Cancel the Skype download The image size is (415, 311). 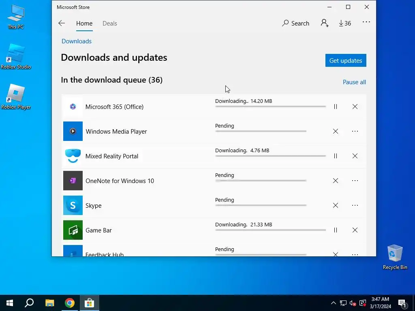pos(335,205)
